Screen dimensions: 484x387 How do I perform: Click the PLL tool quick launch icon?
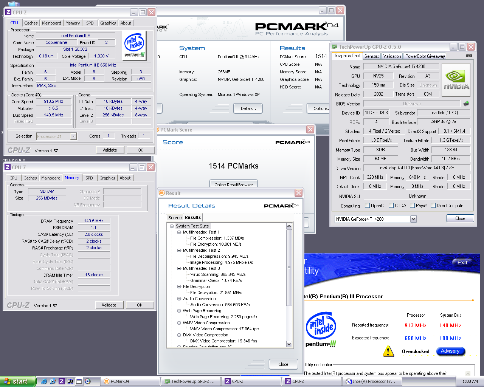coord(70,381)
